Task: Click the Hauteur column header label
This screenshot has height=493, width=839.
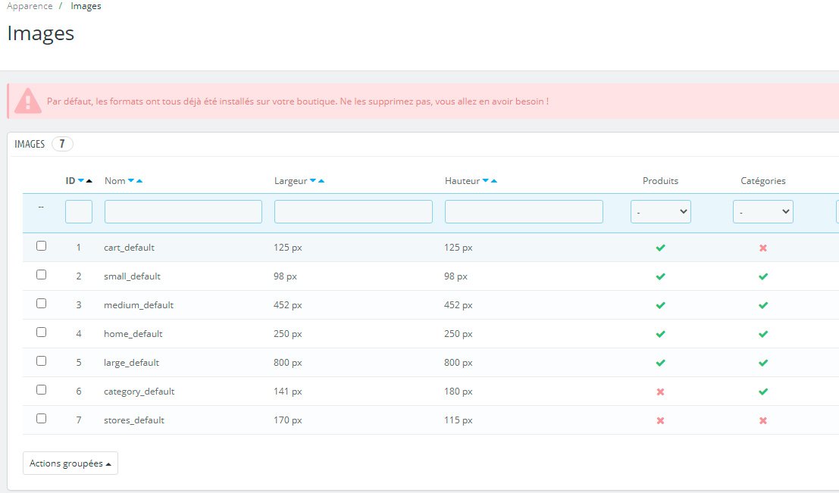Action: tap(462, 181)
